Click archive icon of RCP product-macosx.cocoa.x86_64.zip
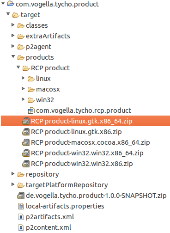Image resolution: width=170 pixels, height=233 pixels. [x=26, y=142]
